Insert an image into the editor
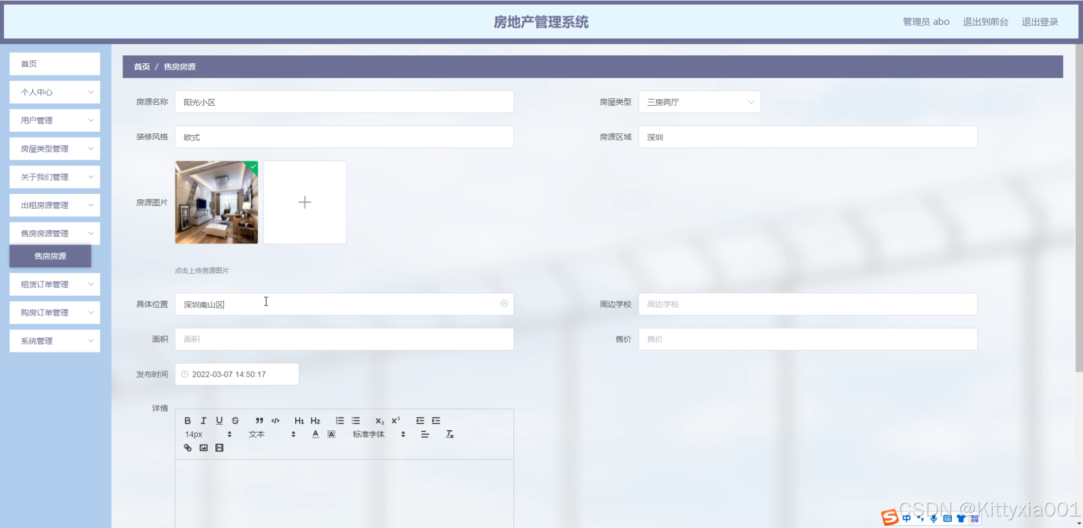Viewport: 1083px width, 528px height. [204, 448]
